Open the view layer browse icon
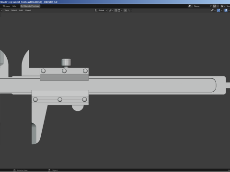This screenshot has width=230, height=172. tap(223, 6)
